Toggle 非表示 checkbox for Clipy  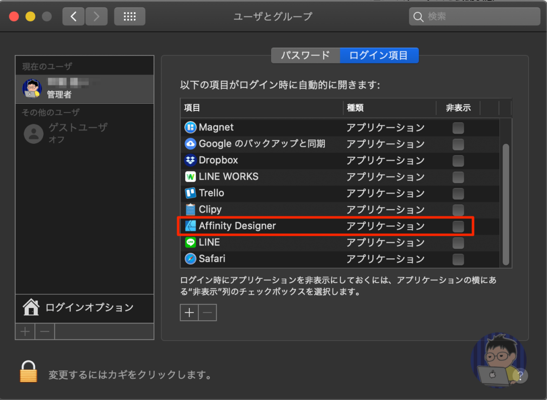click(x=458, y=210)
